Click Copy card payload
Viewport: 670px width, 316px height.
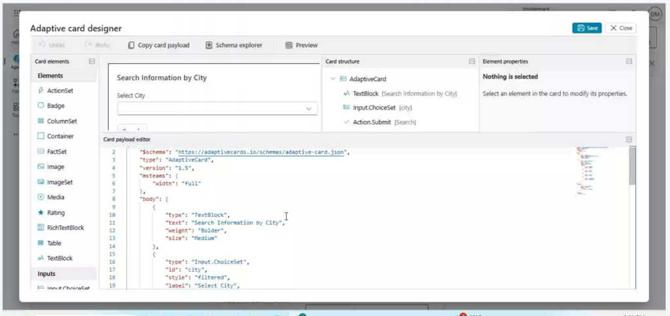158,45
